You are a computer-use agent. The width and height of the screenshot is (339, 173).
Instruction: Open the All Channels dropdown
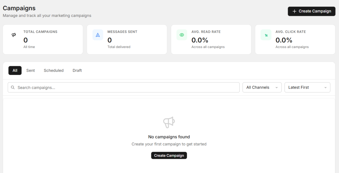(262, 87)
